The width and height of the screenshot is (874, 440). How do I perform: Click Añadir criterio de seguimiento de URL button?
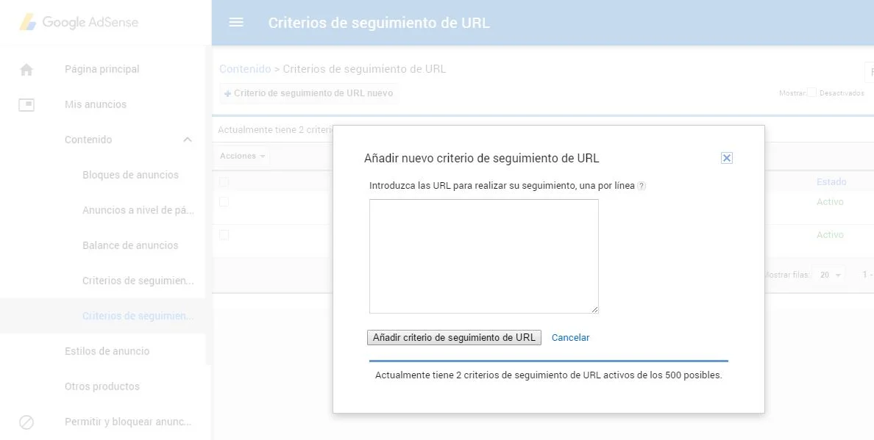tap(454, 338)
